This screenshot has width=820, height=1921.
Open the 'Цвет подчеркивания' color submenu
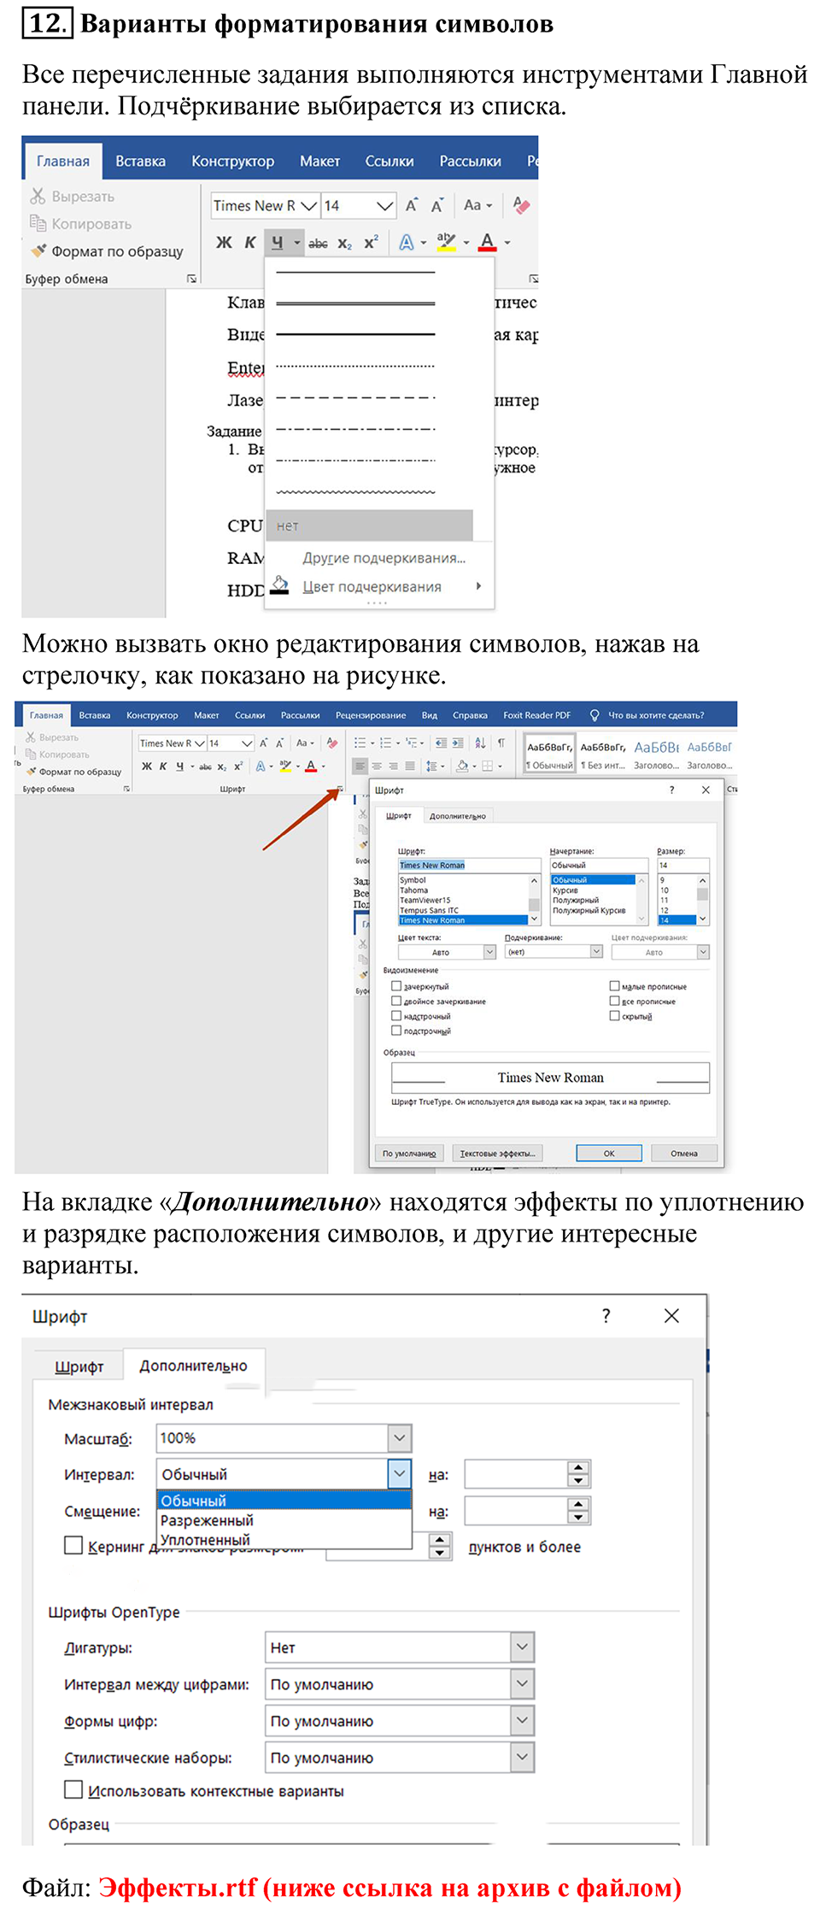(372, 587)
